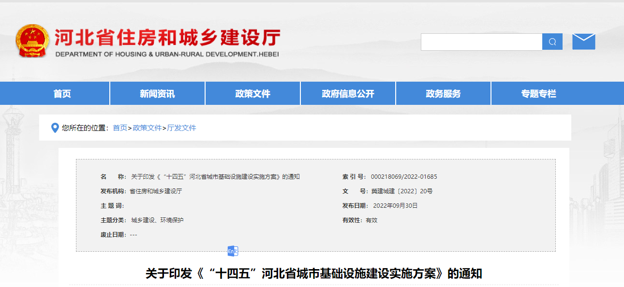Select 政策文件 in the main navigation bar
This screenshot has height=287, width=624.
coord(253,94)
